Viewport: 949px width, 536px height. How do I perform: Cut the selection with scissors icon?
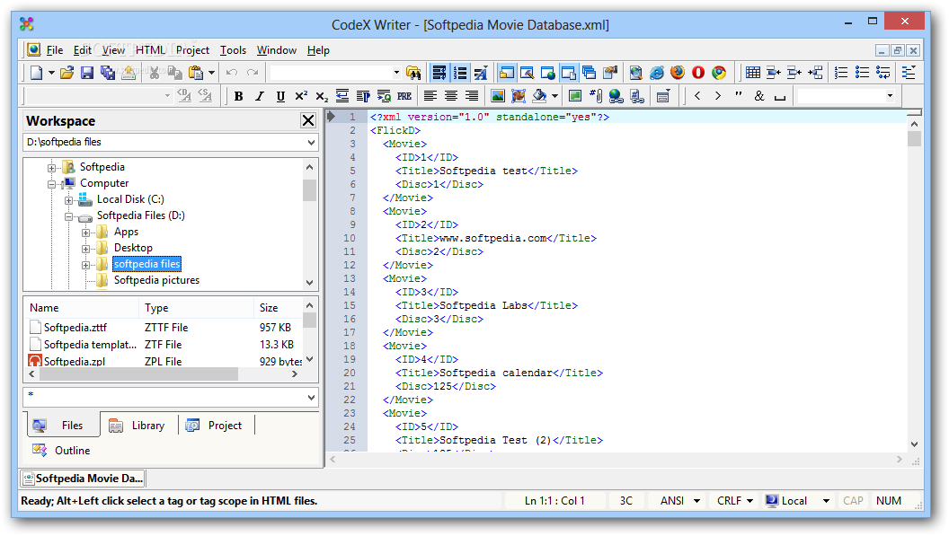pos(155,74)
